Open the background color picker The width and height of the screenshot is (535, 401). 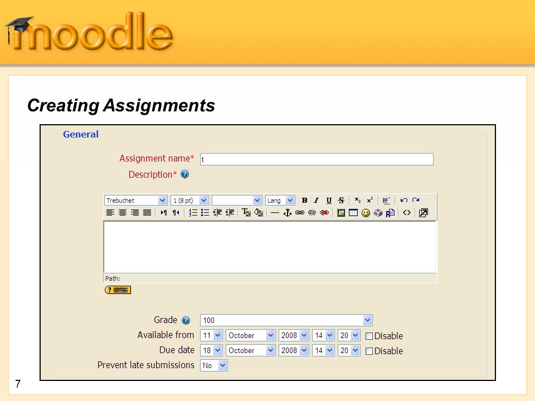(258, 213)
